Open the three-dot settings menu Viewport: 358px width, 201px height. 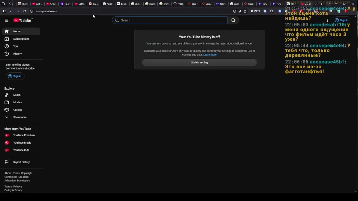327,20
